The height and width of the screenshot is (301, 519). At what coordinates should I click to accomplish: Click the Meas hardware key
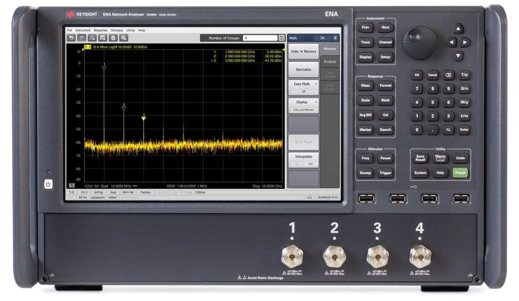point(365,86)
